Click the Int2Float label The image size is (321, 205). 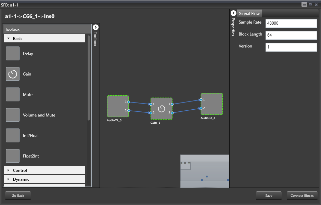[x=31, y=135]
